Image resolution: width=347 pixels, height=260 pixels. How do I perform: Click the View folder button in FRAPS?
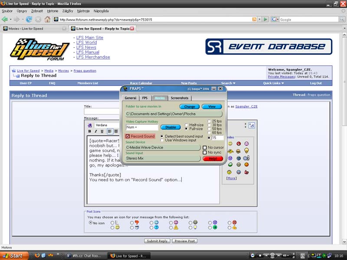(x=212, y=107)
